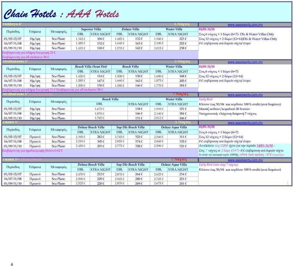This screenshot has height=266, width=293.
Task: Click the price cell '2.945 €'
Action: point(120,179)
